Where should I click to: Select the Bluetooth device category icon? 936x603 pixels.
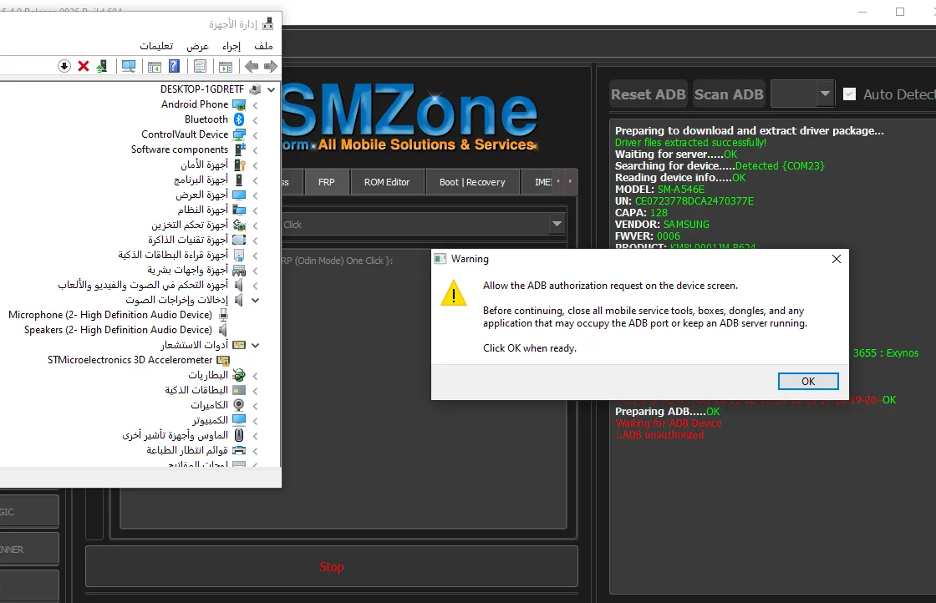(239, 119)
